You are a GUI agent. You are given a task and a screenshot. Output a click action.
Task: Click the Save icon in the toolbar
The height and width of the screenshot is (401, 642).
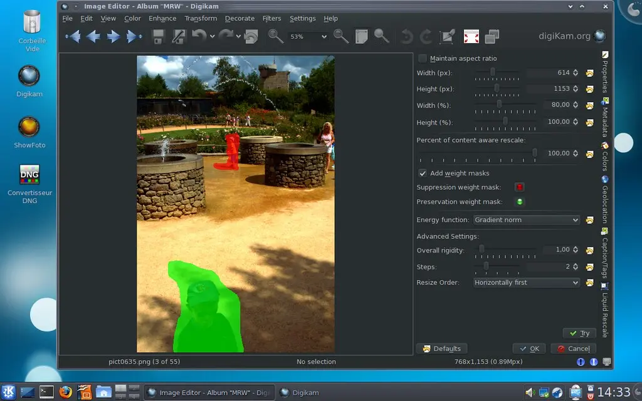coord(159,36)
